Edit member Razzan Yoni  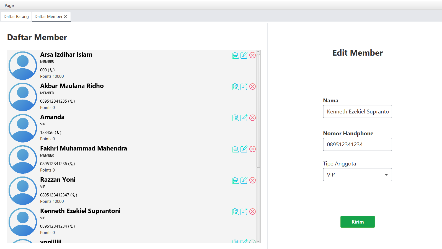(x=244, y=180)
